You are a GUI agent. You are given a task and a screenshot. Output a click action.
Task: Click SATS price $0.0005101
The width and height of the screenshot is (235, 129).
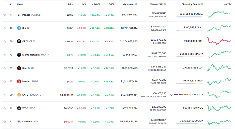coord(66,95)
